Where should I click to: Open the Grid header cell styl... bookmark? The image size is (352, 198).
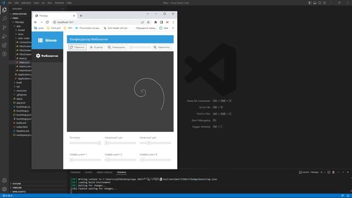pyautogui.click(x=116, y=28)
